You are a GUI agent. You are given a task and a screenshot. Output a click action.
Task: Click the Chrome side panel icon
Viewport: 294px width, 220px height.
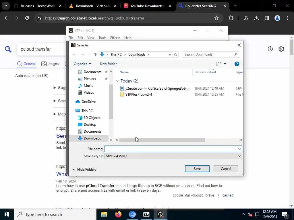pyautogui.click(x=267, y=18)
